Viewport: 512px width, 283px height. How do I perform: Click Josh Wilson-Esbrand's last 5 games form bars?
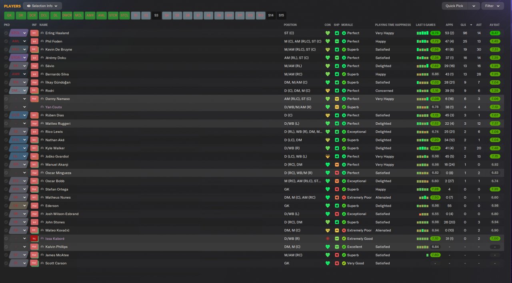tap(424, 214)
